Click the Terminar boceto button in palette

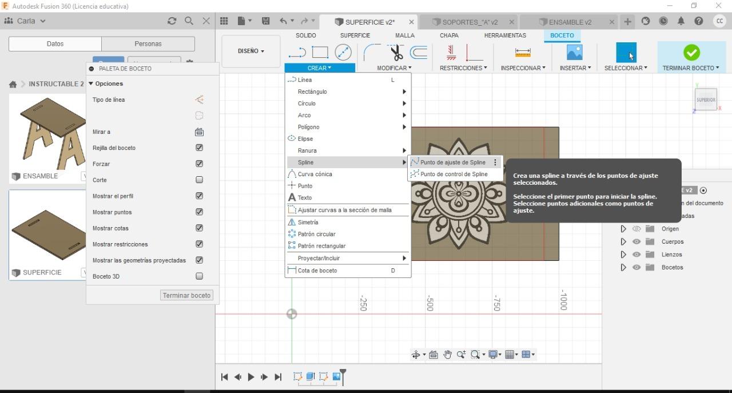pyautogui.click(x=186, y=295)
